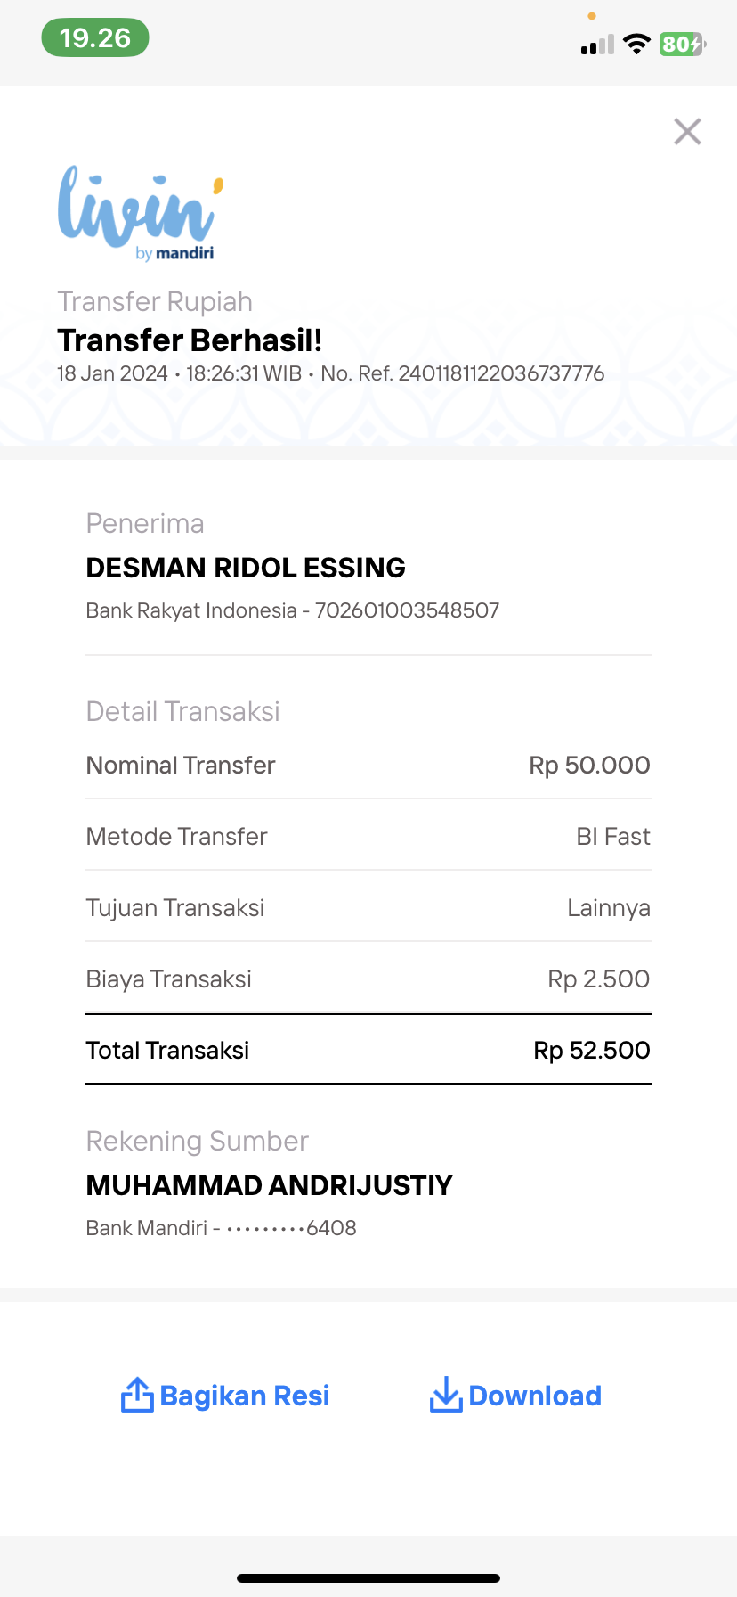Viewport: 737px width, 1597px height.
Task: Click the Livin' by Mandiri logo
Action: click(141, 212)
